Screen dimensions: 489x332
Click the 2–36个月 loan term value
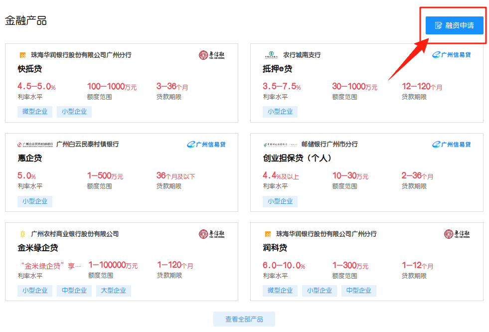[417, 176]
